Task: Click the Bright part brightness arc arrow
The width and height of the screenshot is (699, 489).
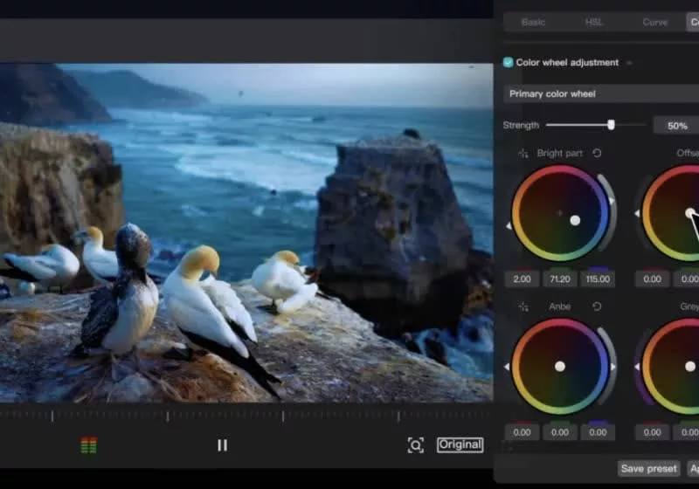Action: [612, 201]
